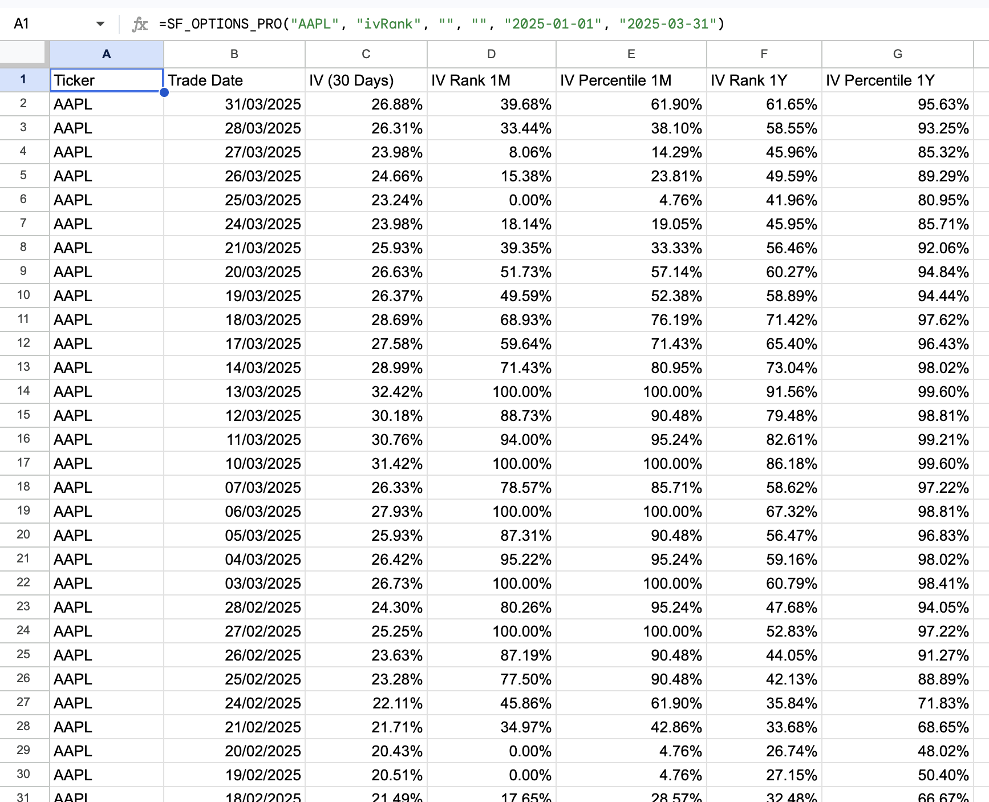Click the date cell 20/02/2025
Viewport: 989px width, 802px height.
tap(234, 751)
